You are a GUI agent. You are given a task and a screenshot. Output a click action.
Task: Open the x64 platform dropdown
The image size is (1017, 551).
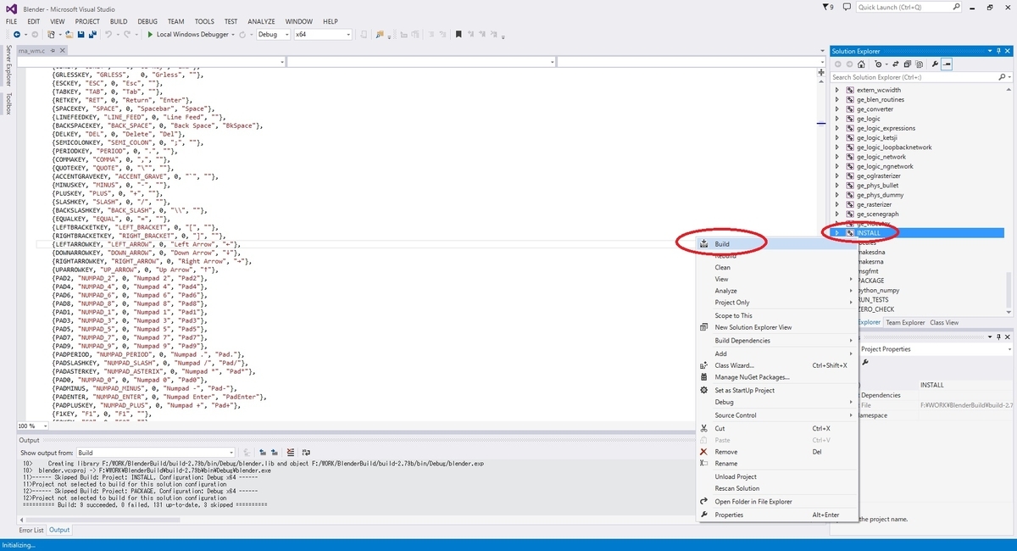(322, 35)
